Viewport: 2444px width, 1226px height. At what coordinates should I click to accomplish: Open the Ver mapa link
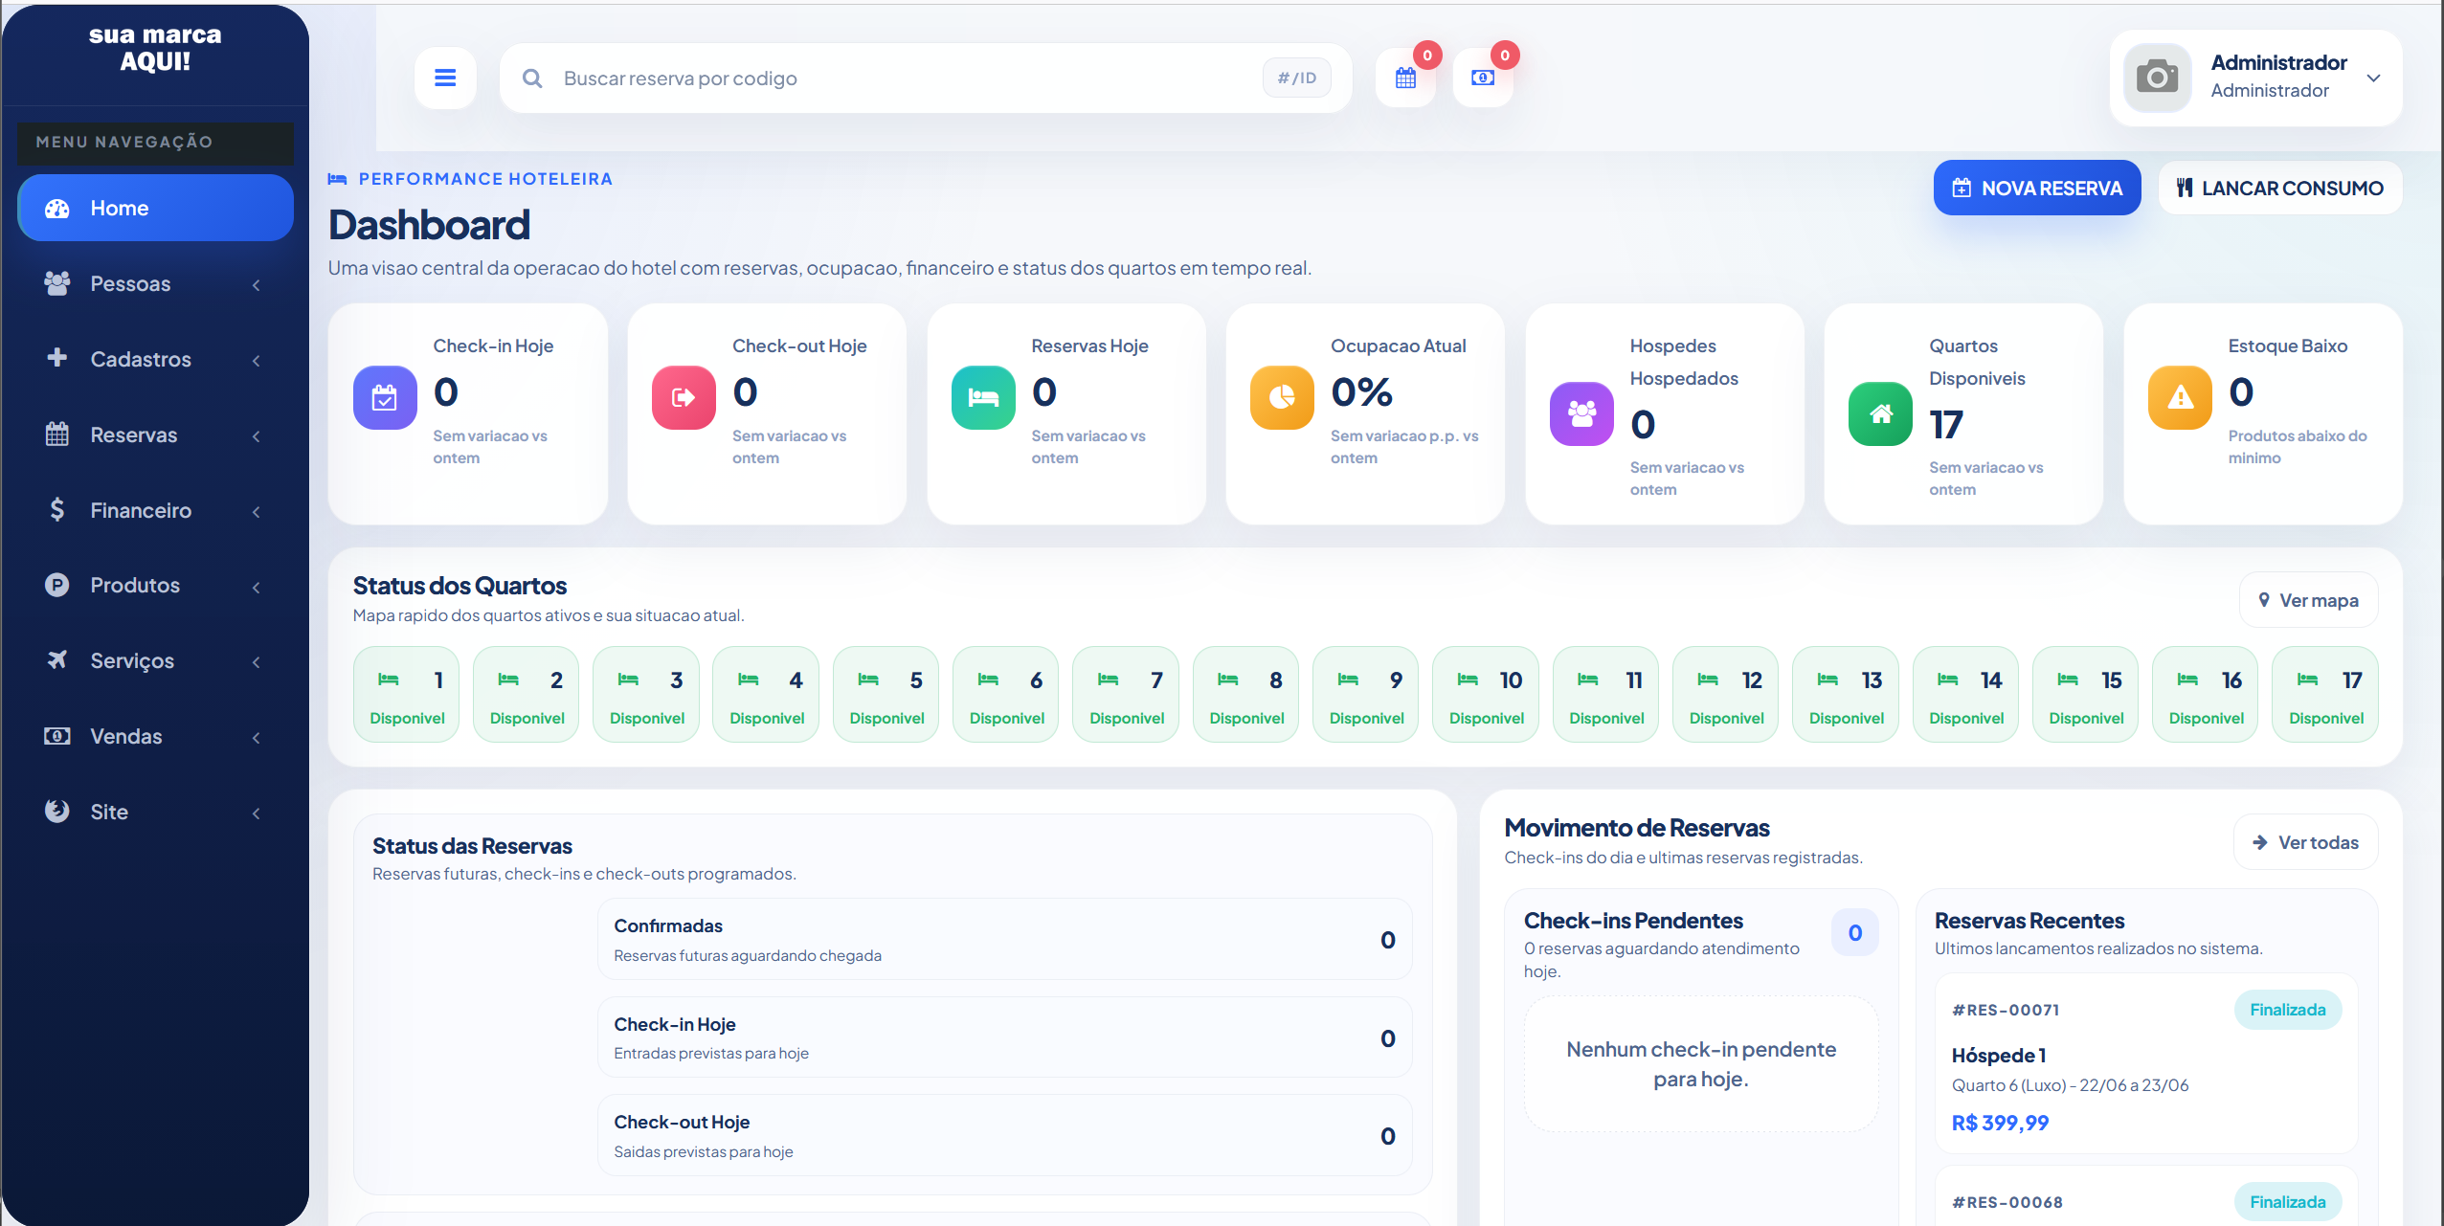(2307, 600)
